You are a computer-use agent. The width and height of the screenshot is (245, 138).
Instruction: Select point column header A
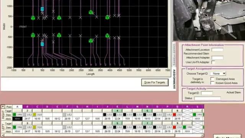click(17, 107)
